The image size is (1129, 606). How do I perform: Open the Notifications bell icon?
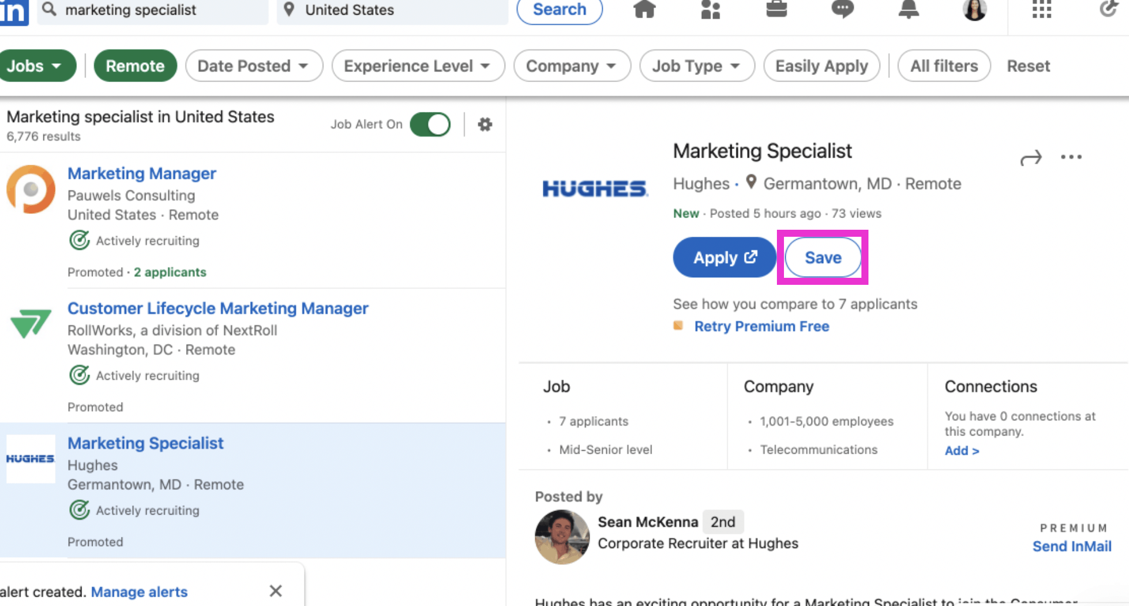(x=908, y=9)
